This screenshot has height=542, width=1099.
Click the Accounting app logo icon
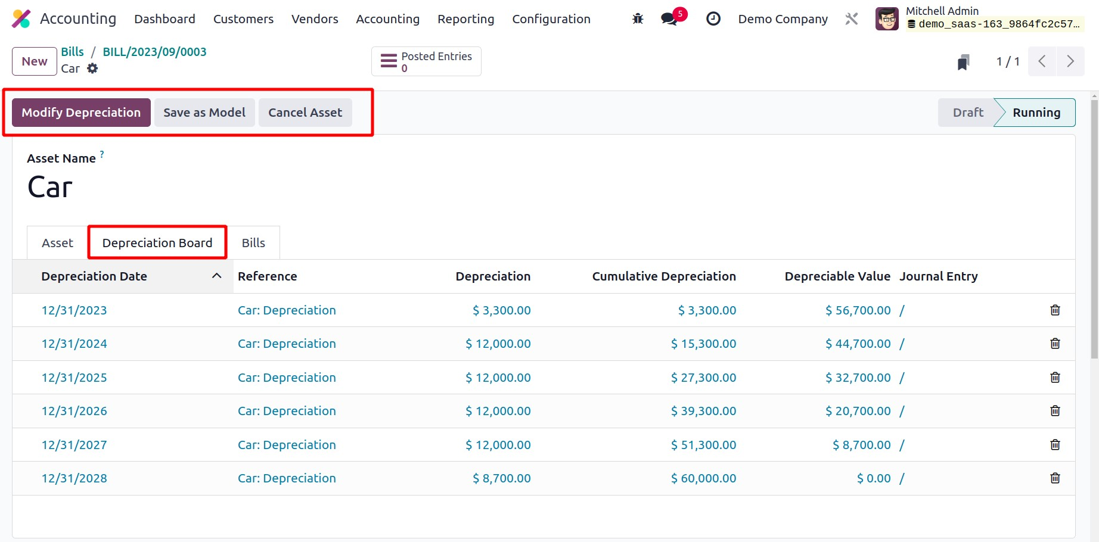21,19
